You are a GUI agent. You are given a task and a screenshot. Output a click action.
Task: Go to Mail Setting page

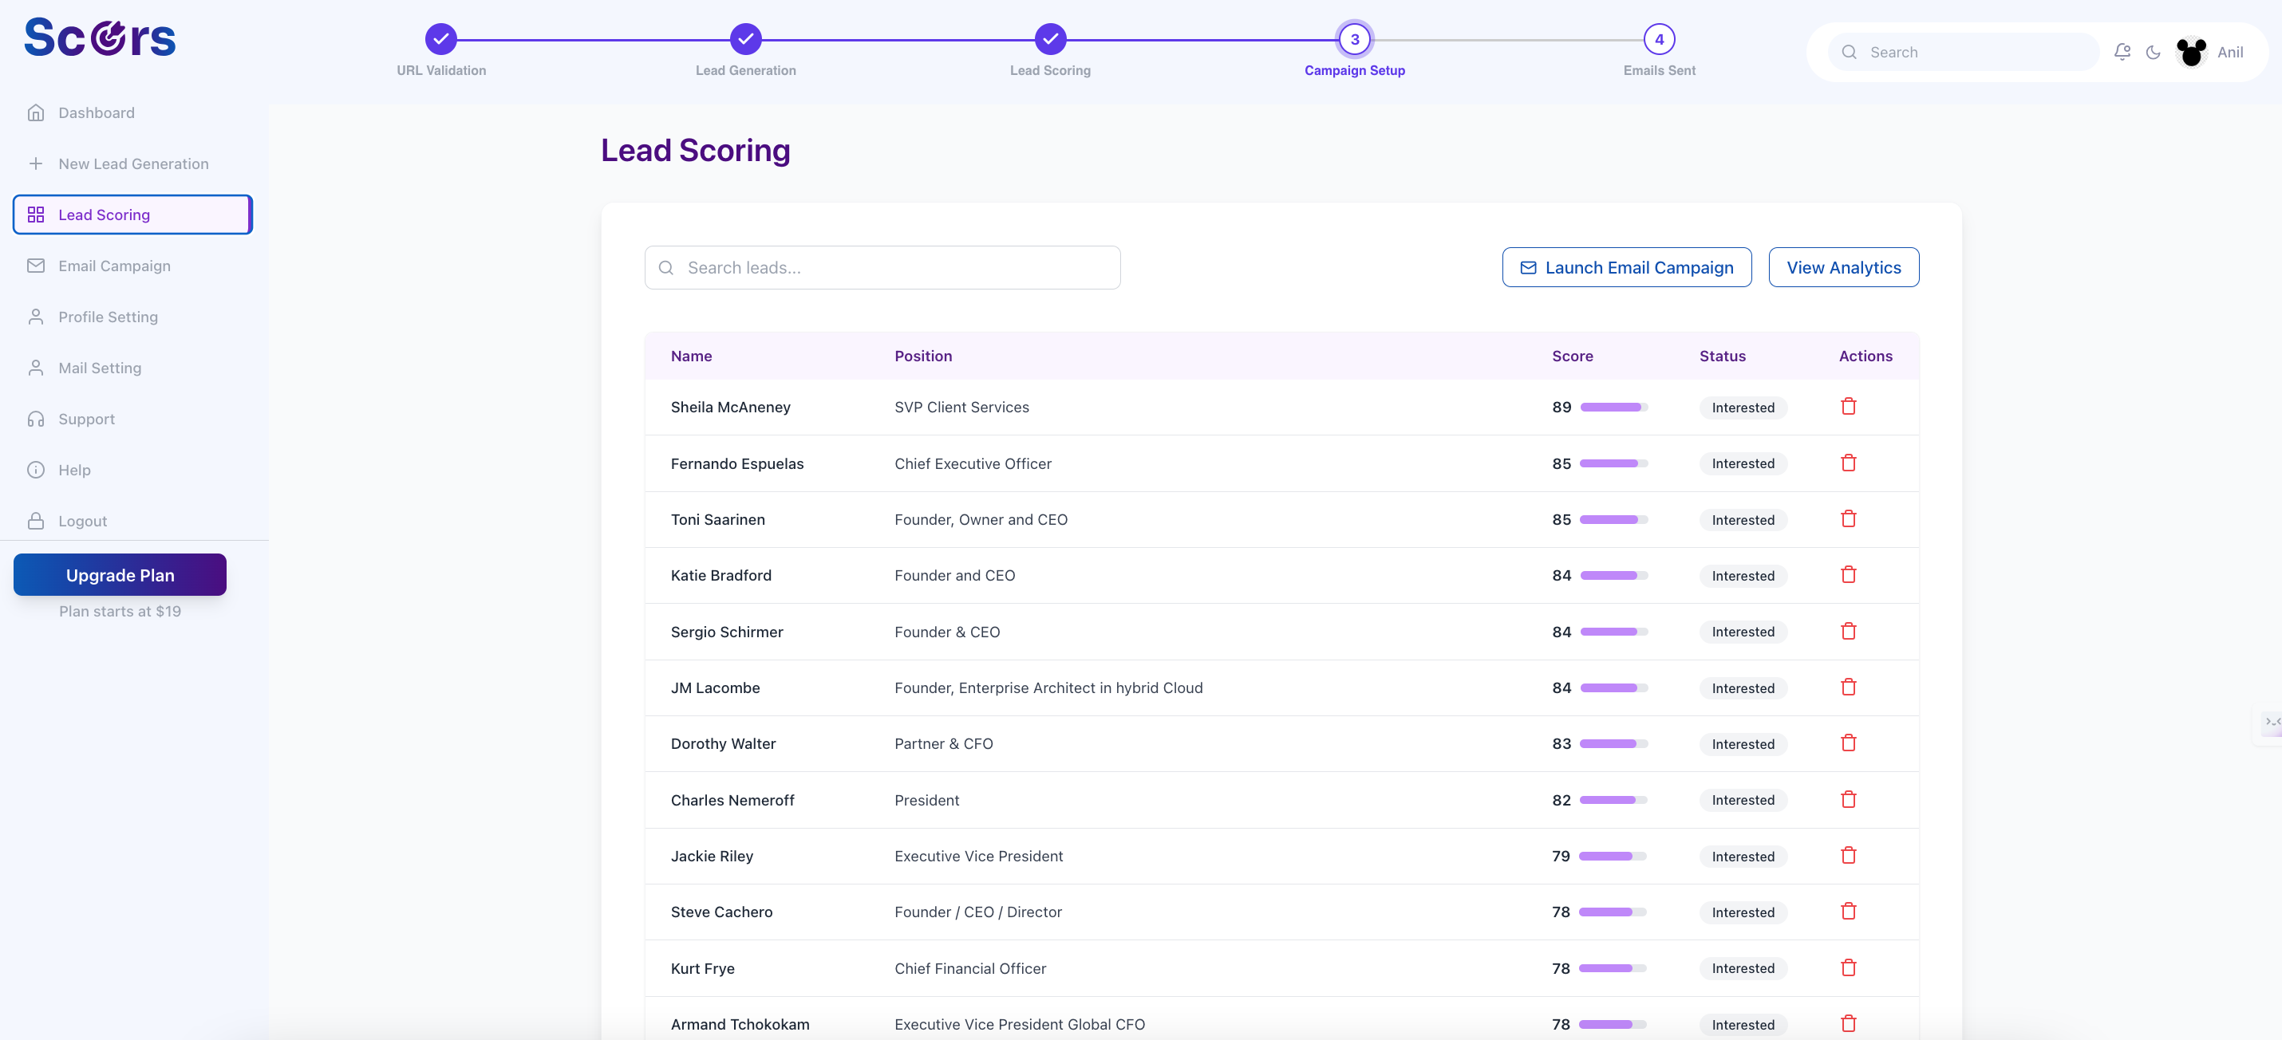tap(99, 368)
